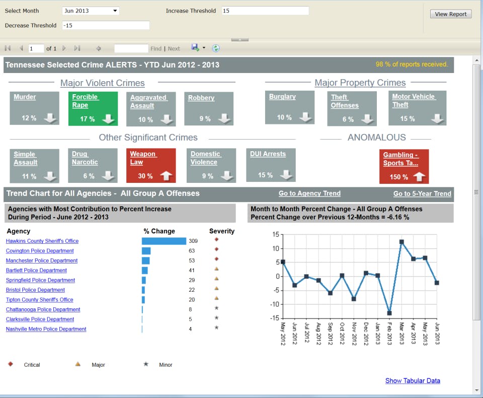Viewport: 483px width, 398px height.
Task: Open the Go to 5-Year Trend link
Action: coord(422,193)
